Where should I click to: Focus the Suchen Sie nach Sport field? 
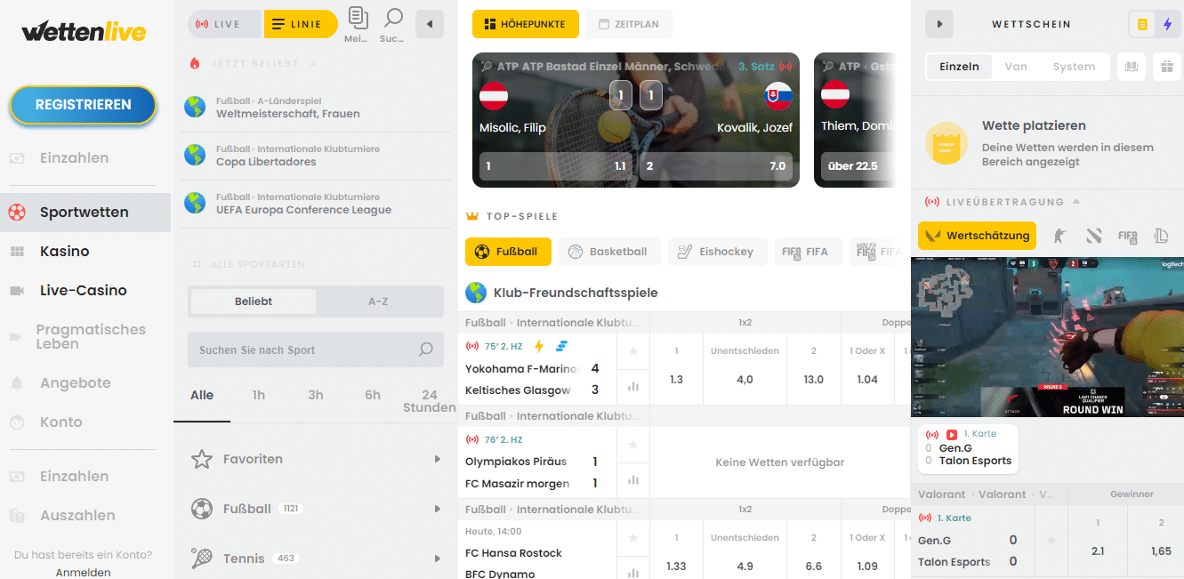click(316, 350)
